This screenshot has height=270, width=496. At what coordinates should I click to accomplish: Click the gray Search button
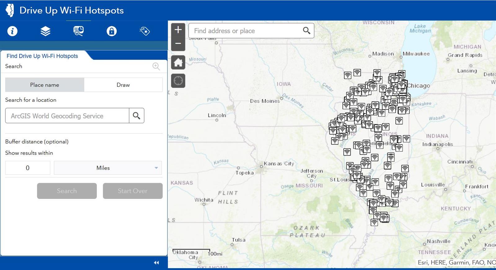tap(67, 191)
